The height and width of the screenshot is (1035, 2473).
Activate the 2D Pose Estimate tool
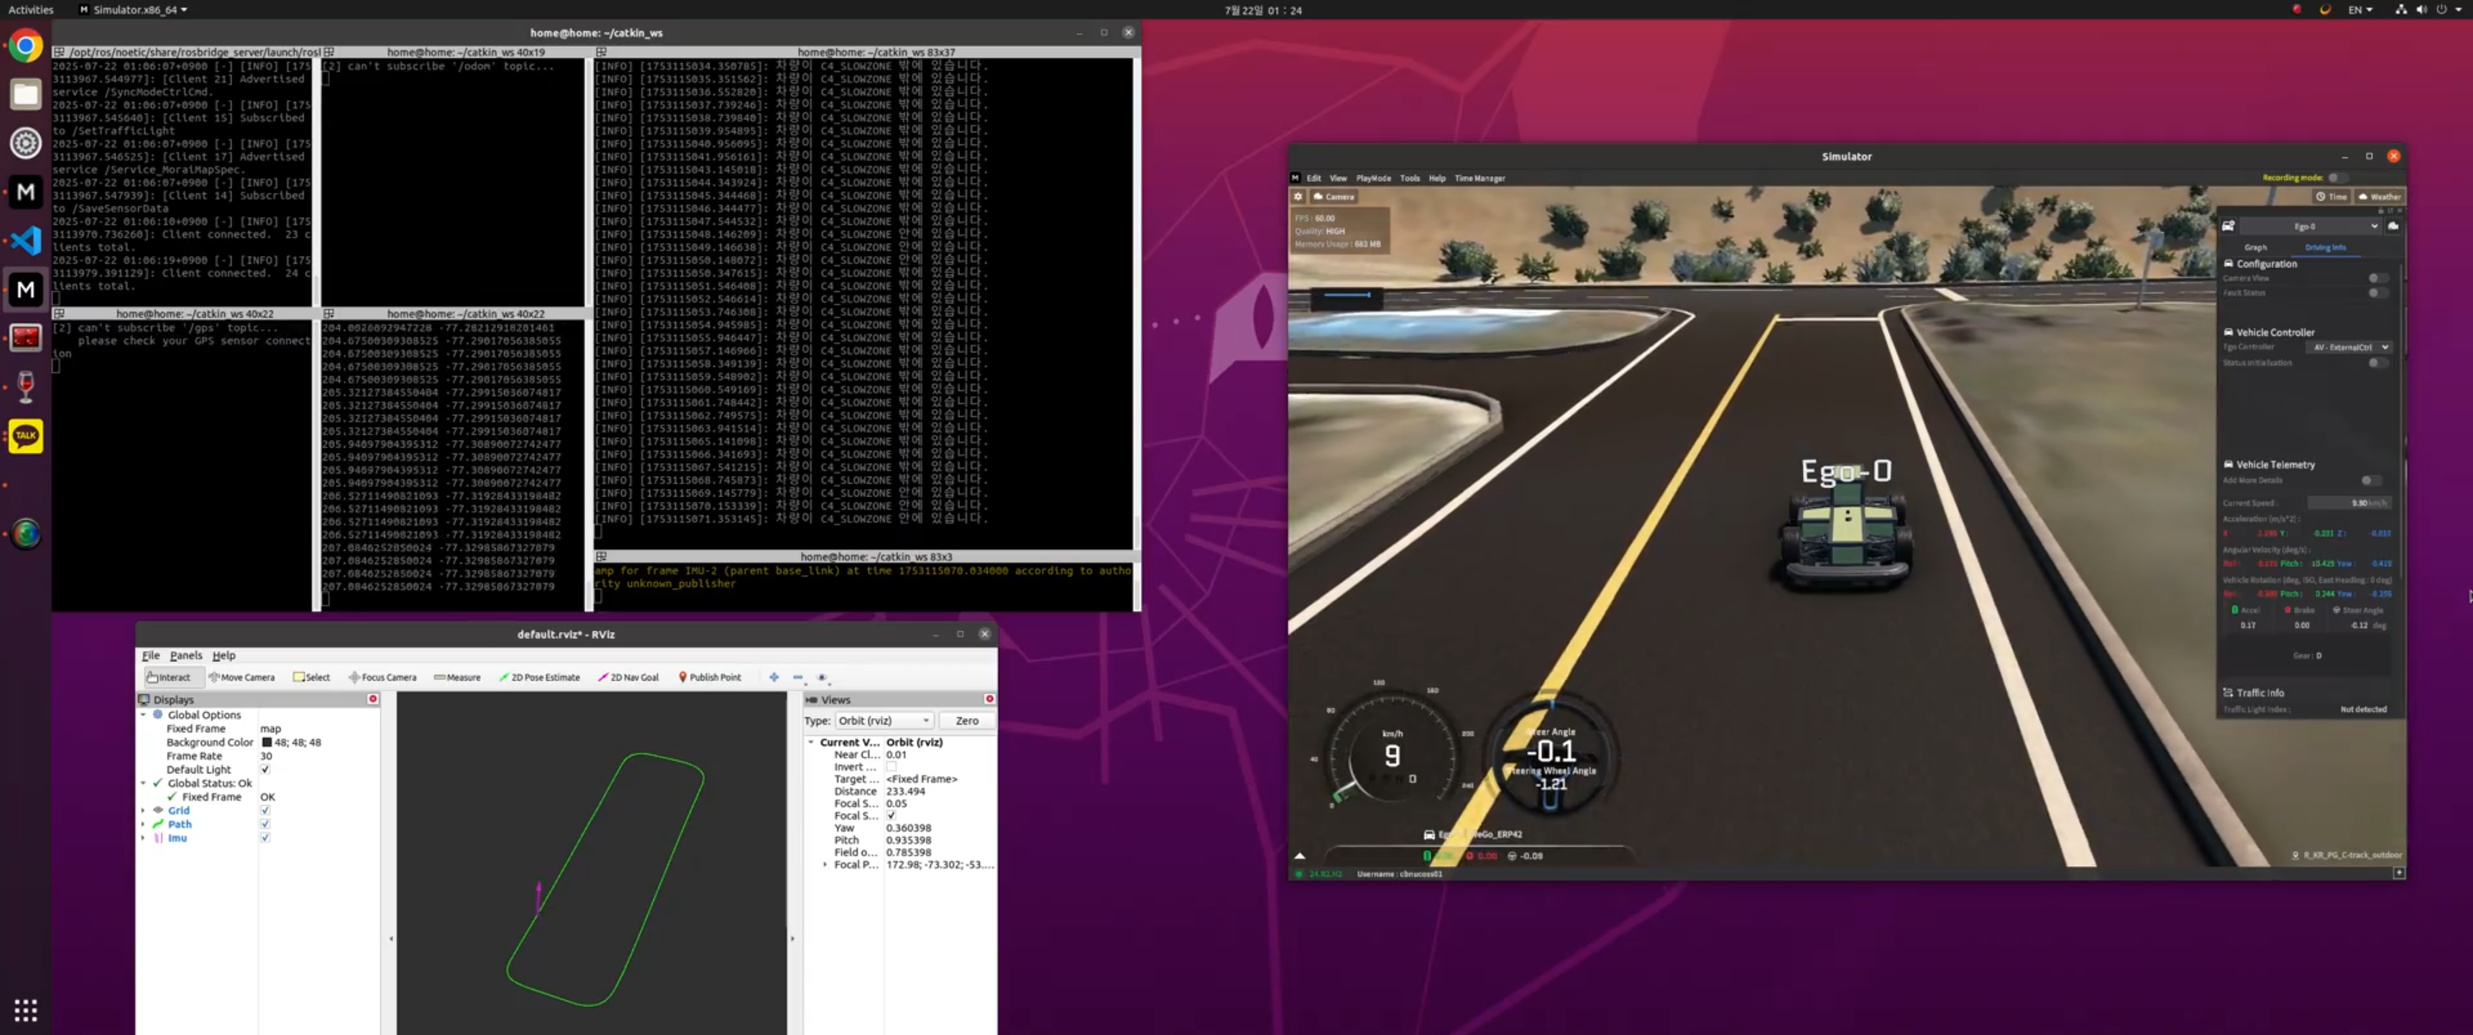pyautogui.click(x=539, y=677)
